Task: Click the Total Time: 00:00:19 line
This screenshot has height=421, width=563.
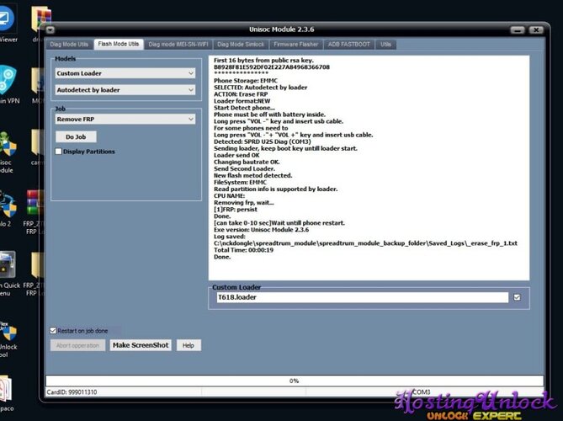Action: (x=243, y=250)
